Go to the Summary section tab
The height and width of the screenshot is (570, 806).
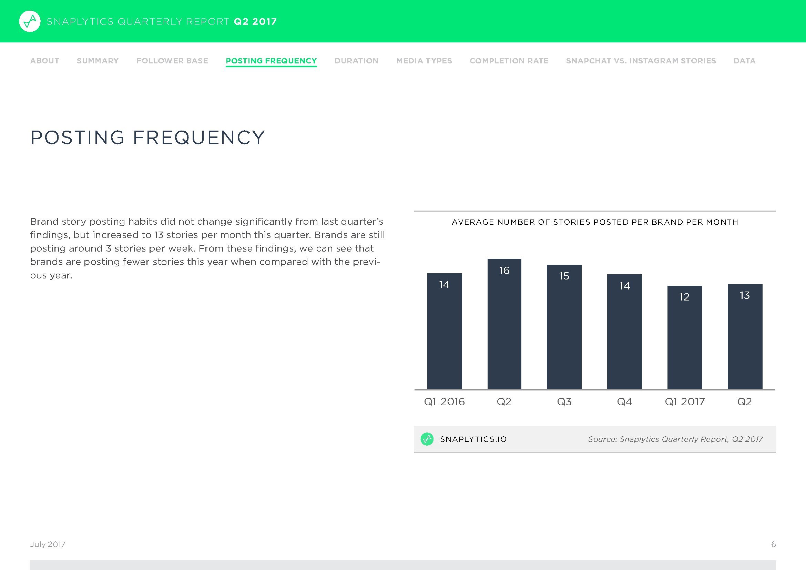point(98,61)
